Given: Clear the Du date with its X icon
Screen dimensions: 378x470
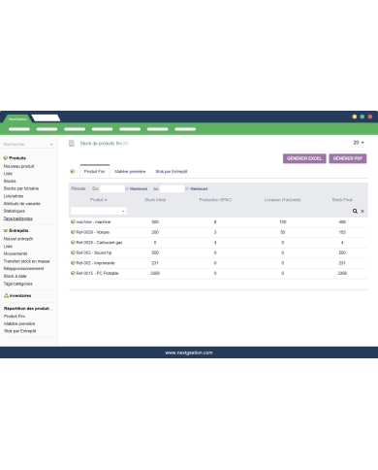Looking at the screenshot, I should [127, 188].
